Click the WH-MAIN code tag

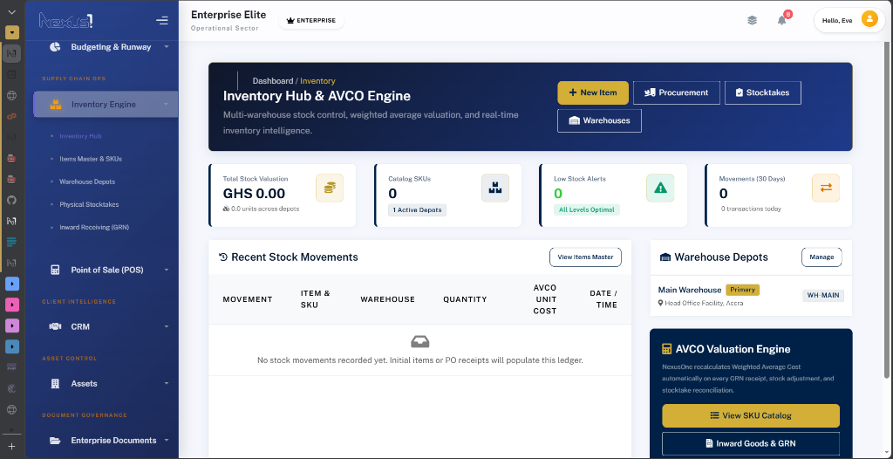coord(823,295)
